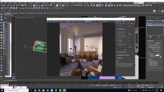Click the Undo arrow in the main toolbar
Viewport: 164px width, 92px height.
2,5
